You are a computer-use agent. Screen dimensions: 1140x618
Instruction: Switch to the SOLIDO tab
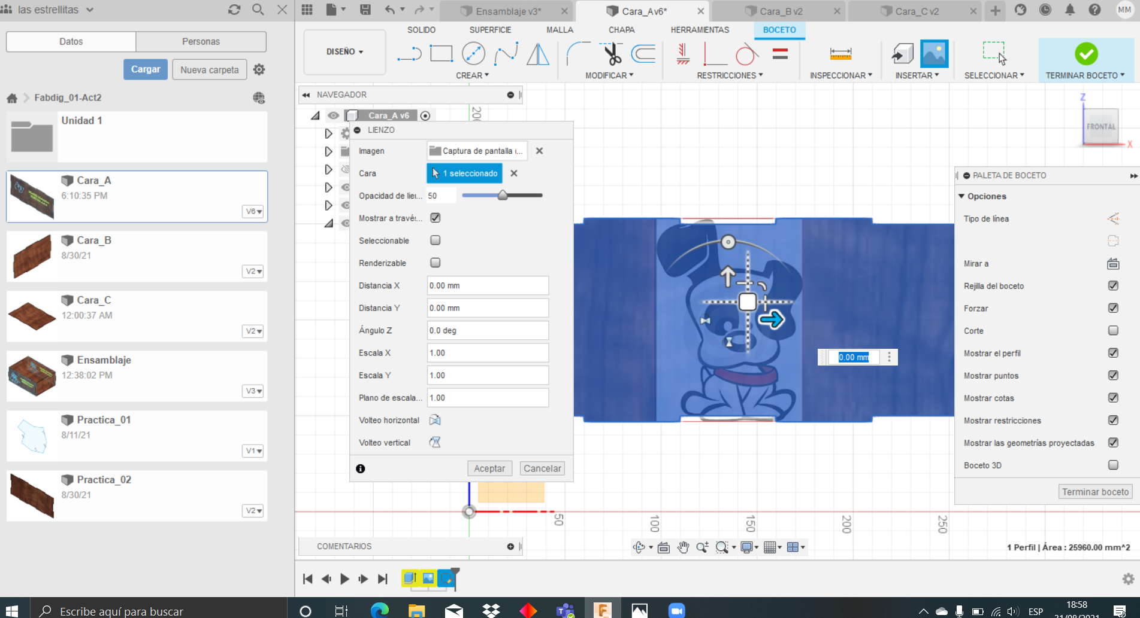[x=421, y=30]
